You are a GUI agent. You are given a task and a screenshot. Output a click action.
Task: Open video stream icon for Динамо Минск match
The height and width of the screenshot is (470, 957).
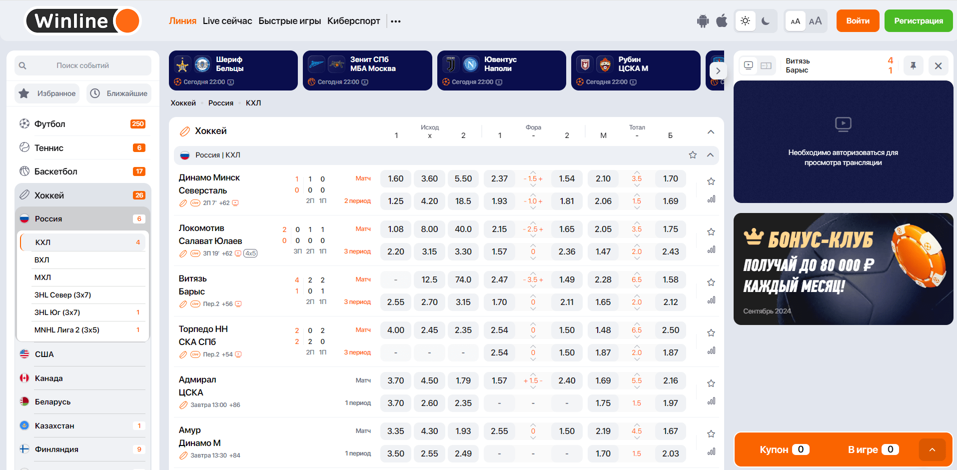click(x=235, y=203)
